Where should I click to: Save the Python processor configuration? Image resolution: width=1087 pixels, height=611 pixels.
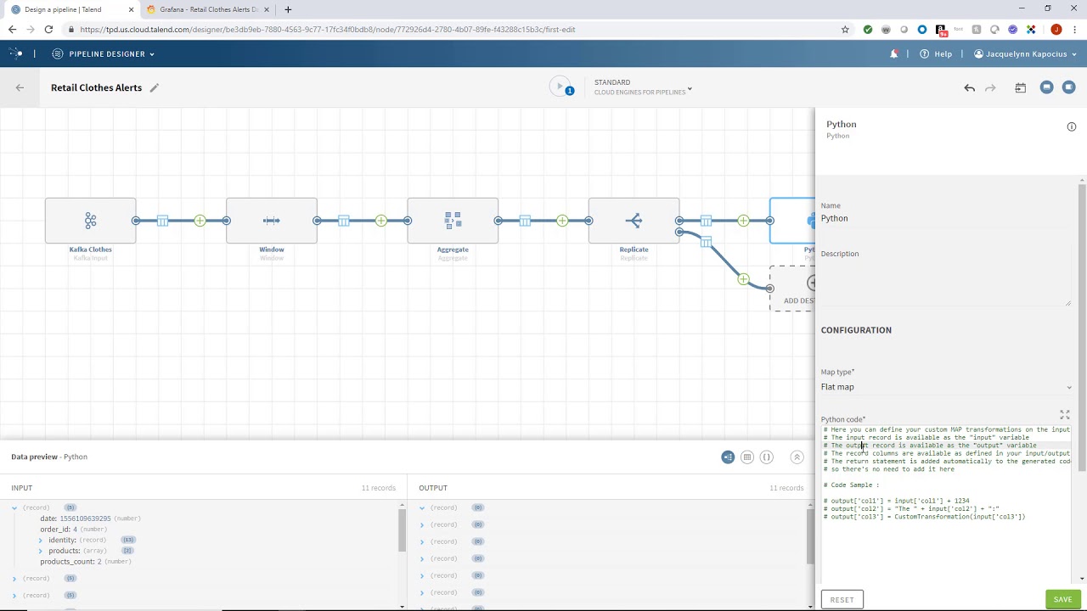(1063, 599)
